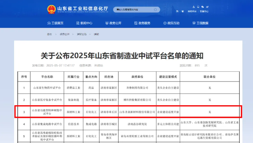Open the 新闻中心 menu item

[x=86, y=23]
